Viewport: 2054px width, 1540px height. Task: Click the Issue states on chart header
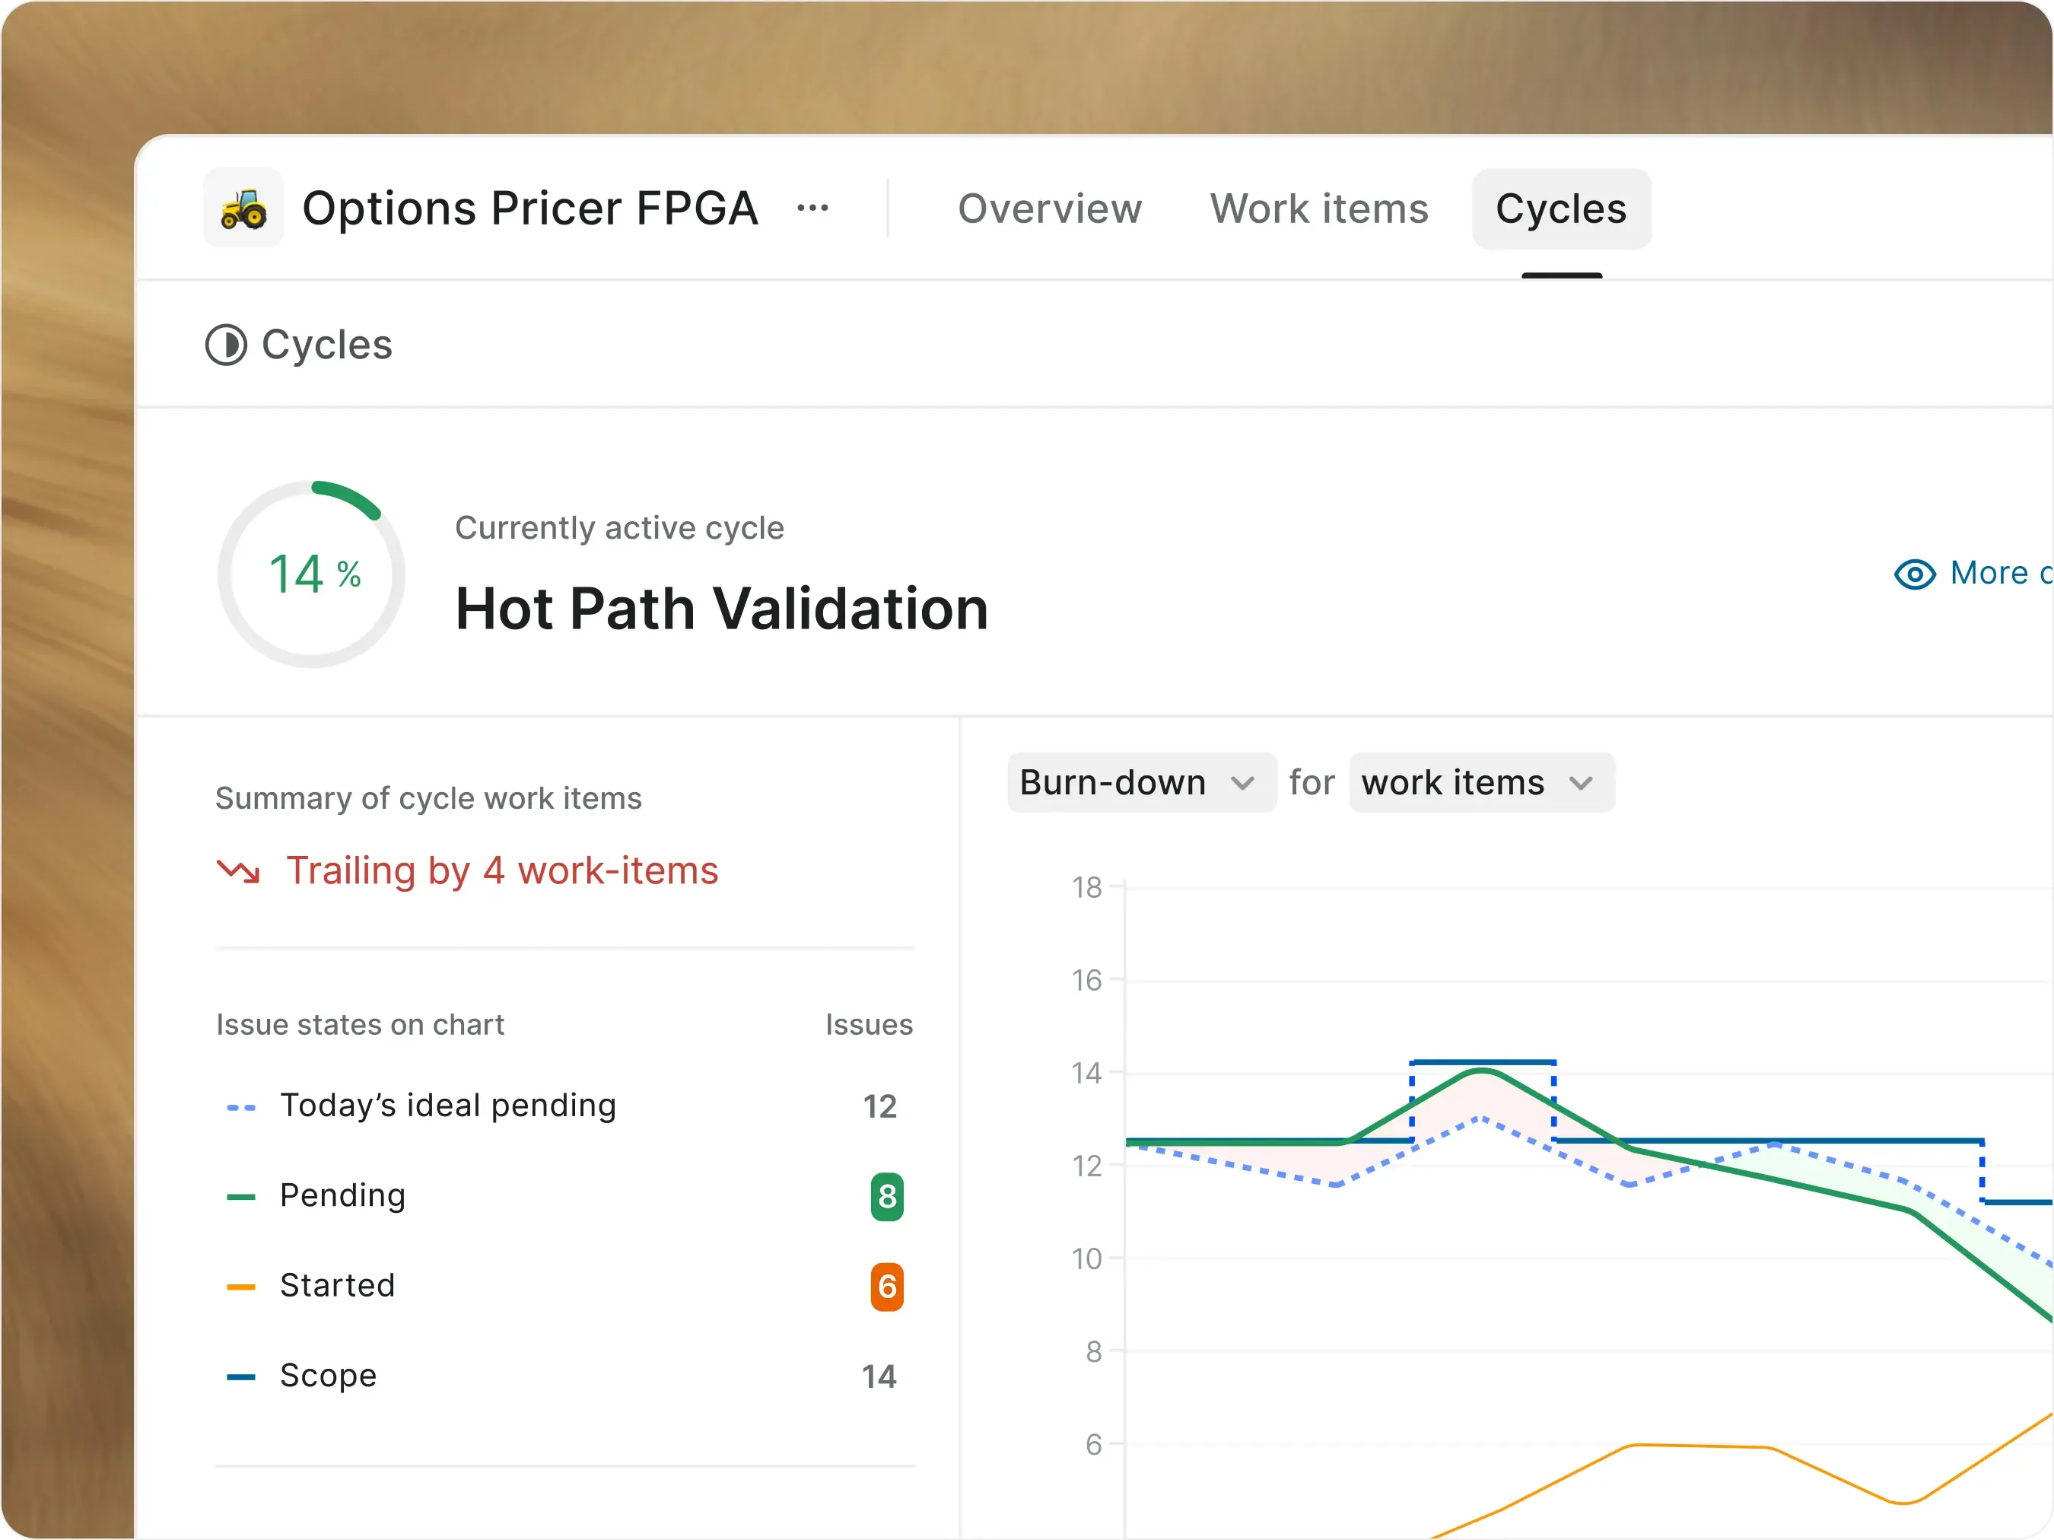[361, 1024]
